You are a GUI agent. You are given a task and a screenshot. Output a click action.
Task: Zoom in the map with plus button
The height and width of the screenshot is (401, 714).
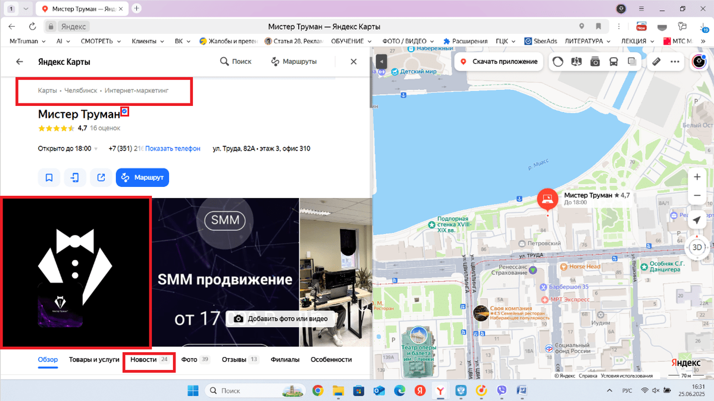pos(697,177)
